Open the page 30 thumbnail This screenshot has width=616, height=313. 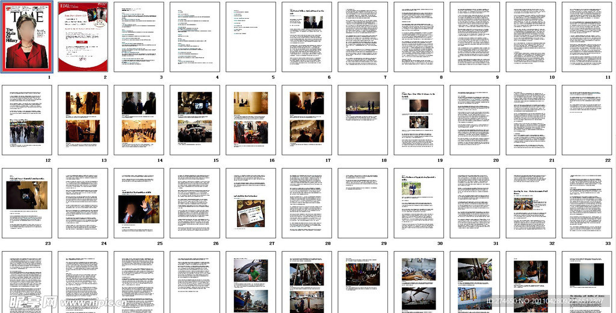pos(419,203)
